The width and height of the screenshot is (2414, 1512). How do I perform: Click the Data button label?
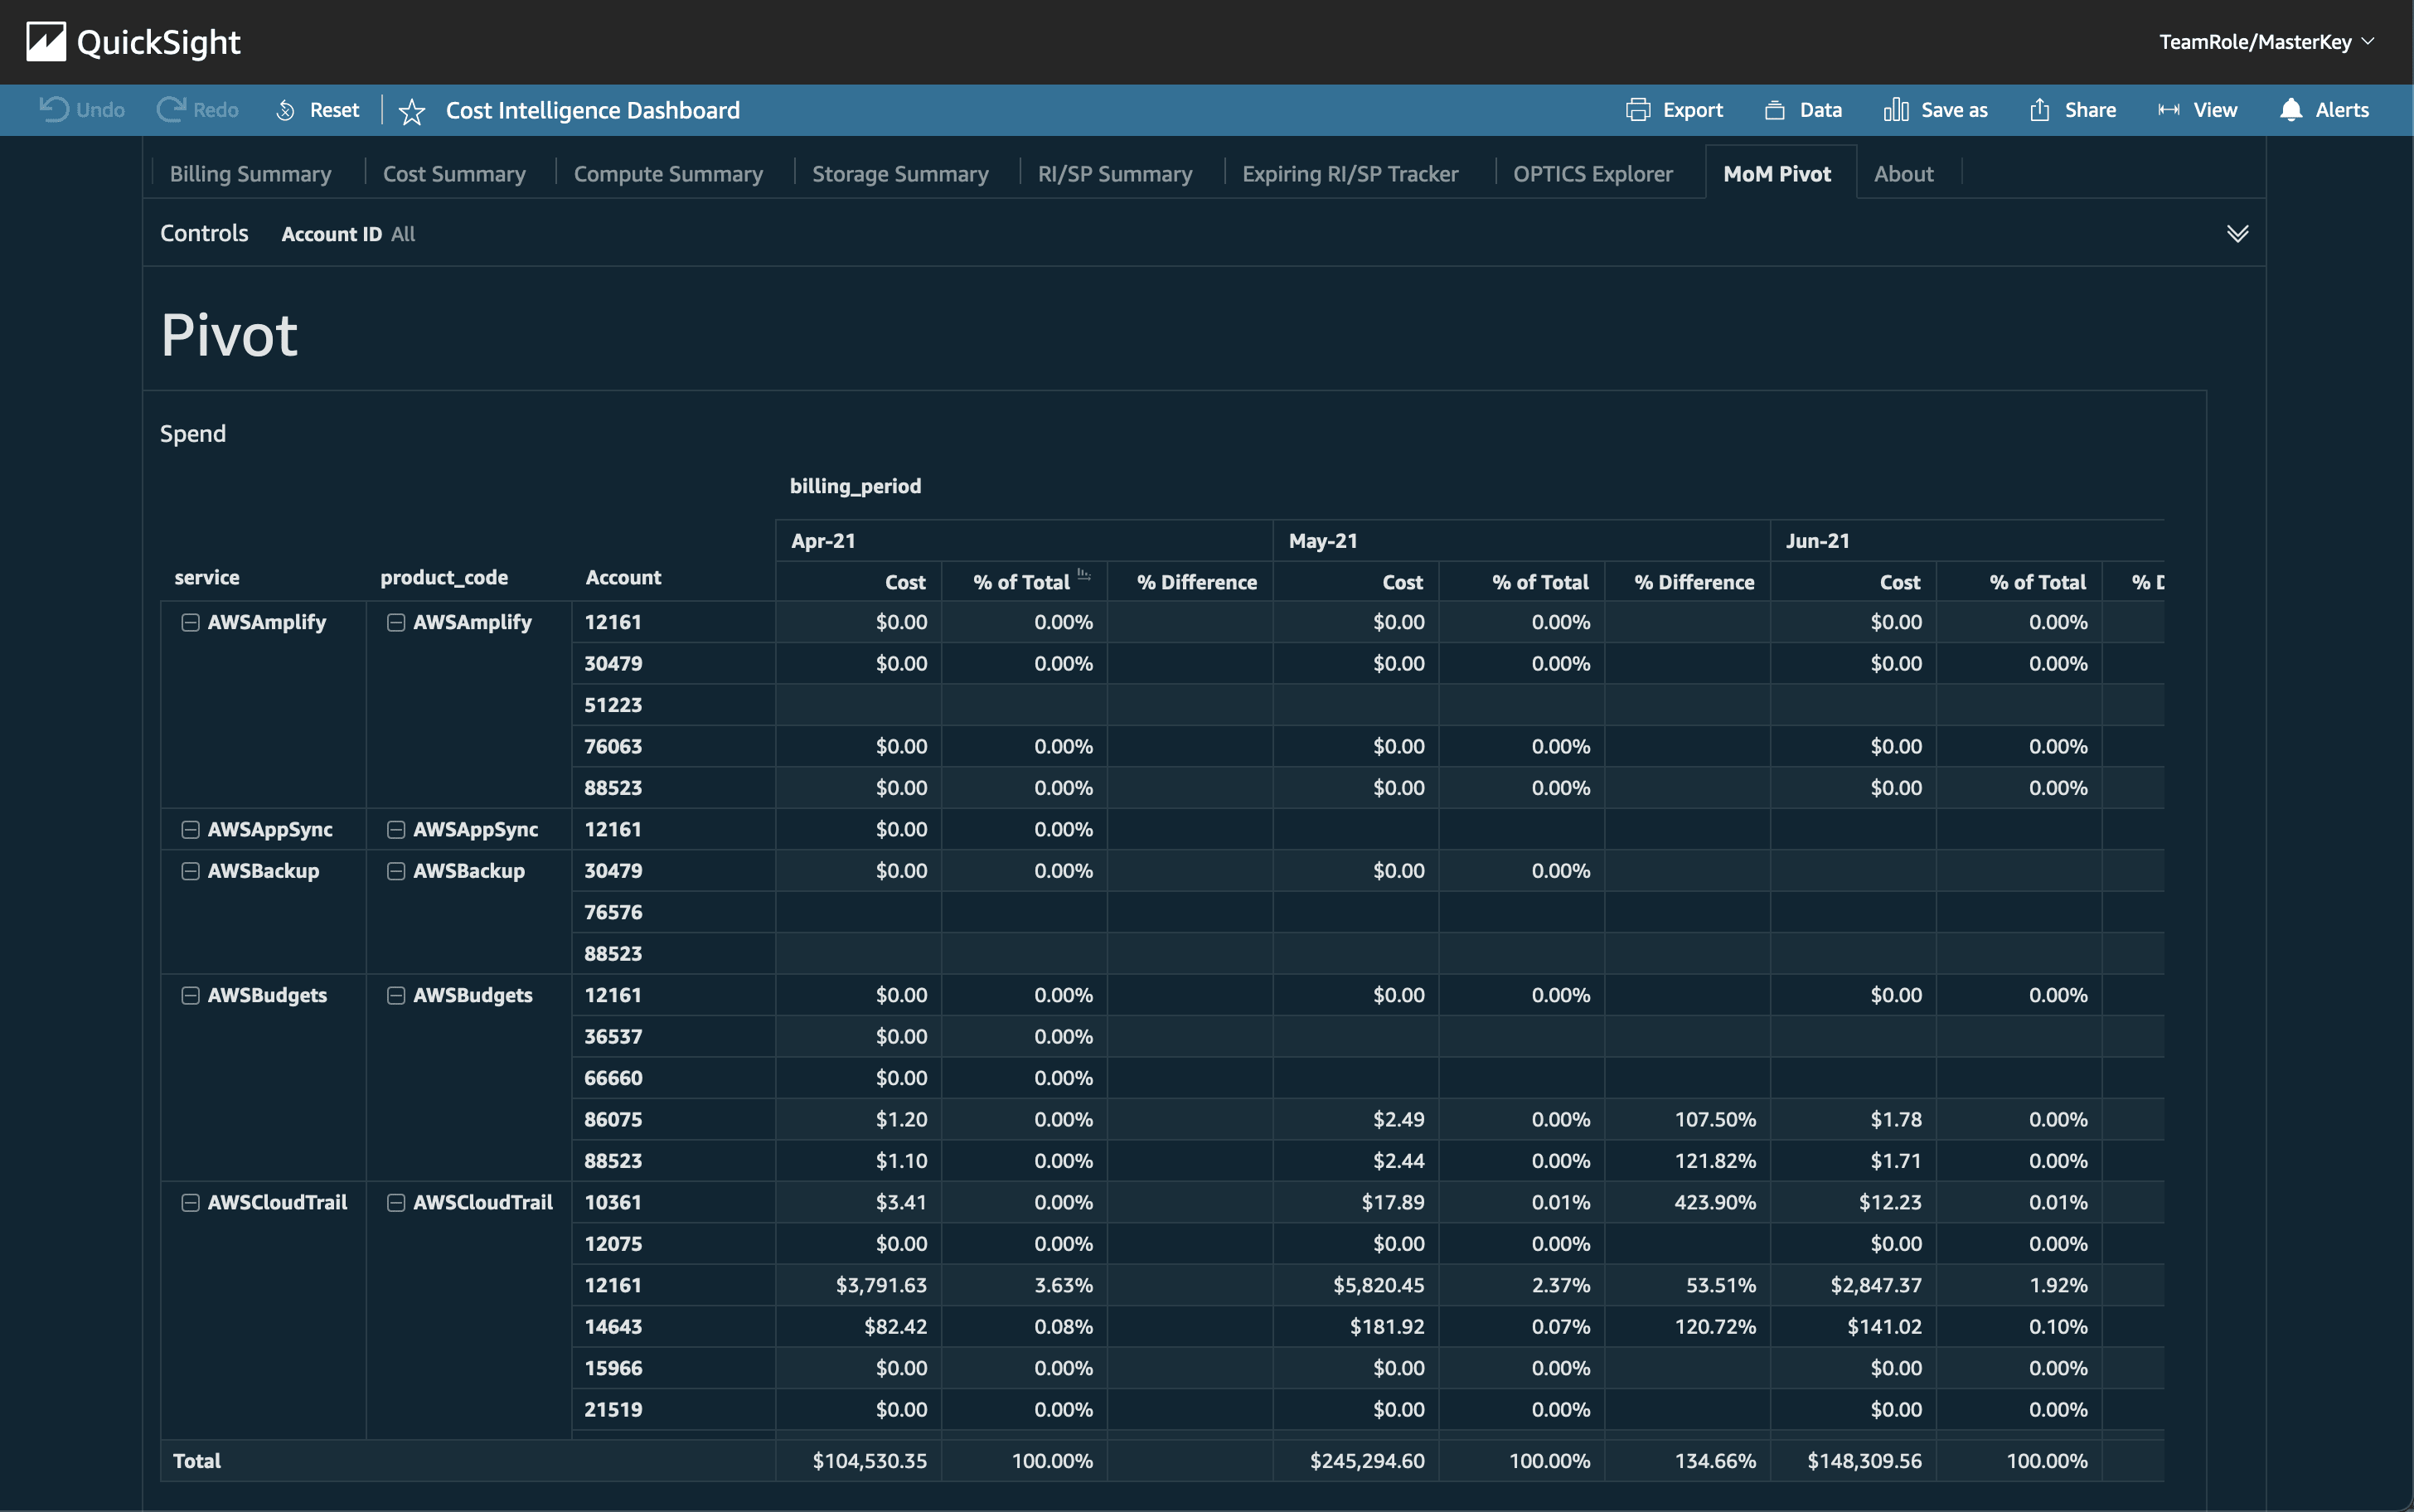(x=1820, y=110)
